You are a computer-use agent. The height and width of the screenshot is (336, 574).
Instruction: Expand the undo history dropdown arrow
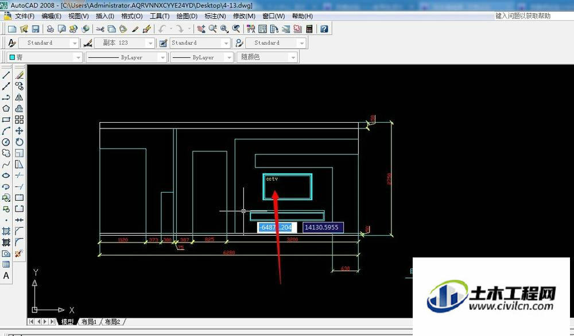click(171, 29)
